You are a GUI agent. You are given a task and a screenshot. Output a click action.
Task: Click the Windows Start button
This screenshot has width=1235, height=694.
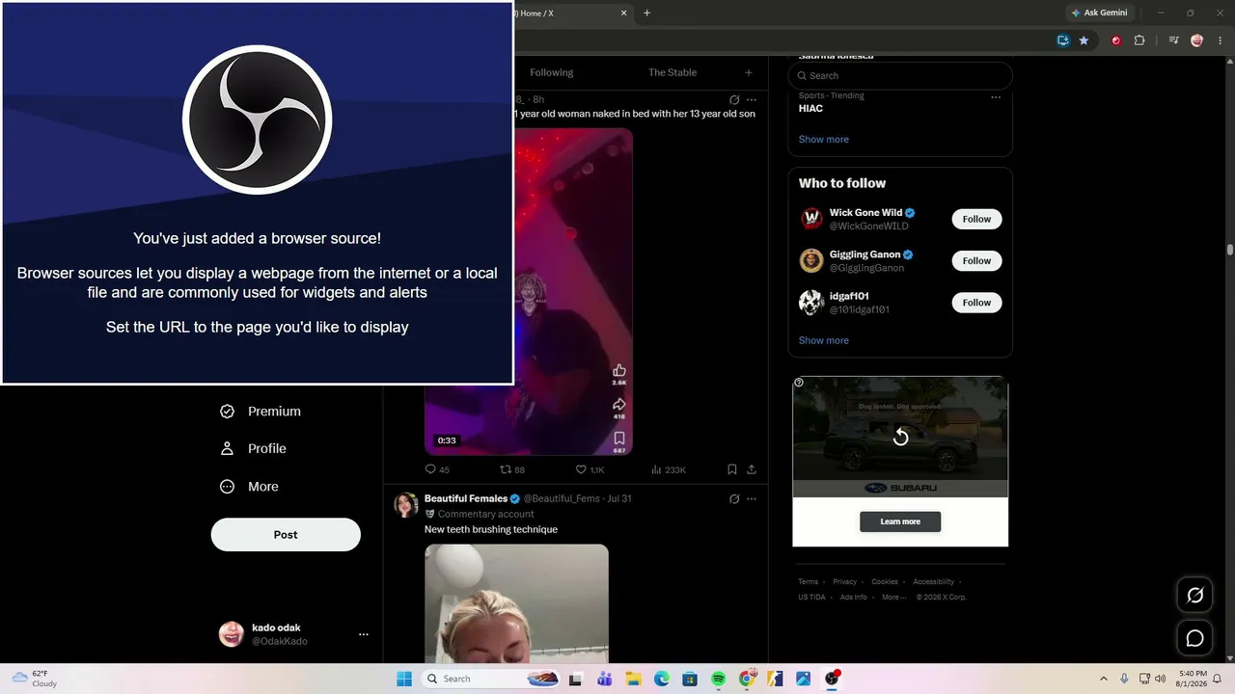click(404, 679)
